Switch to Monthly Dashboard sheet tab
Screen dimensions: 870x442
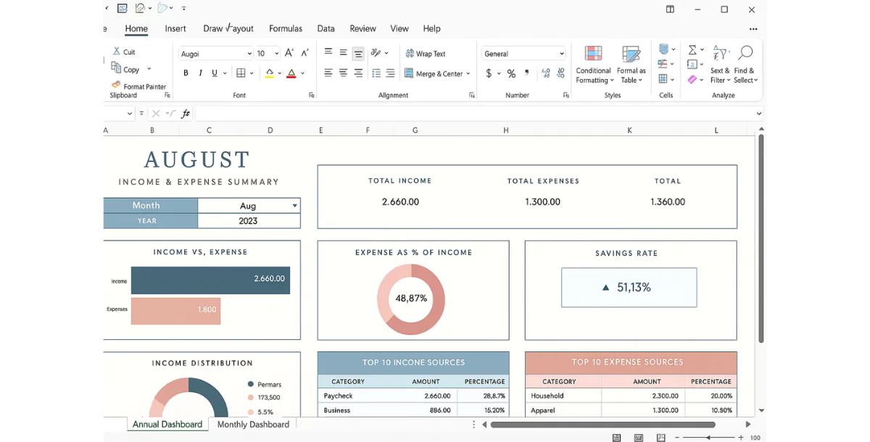pos(253,425)
